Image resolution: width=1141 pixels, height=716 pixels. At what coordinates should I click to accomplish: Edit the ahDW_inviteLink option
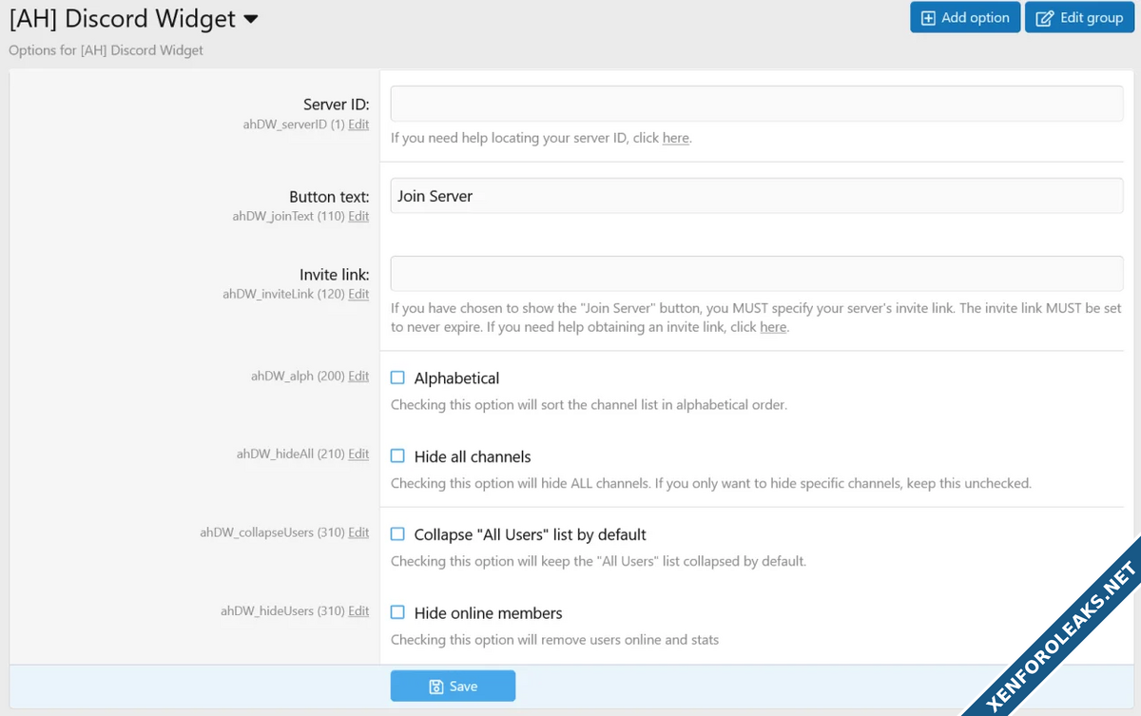(x=358, y=295)
